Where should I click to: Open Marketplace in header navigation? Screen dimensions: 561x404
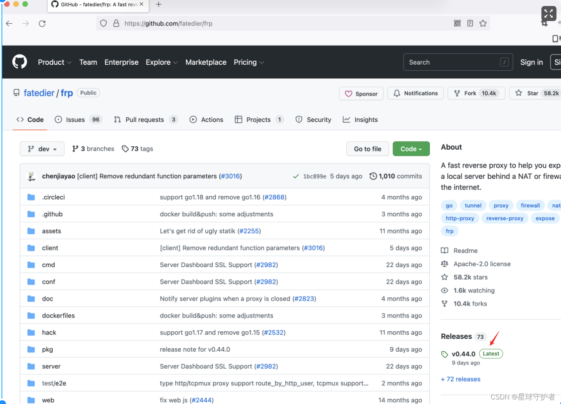(x=206, y=62)
